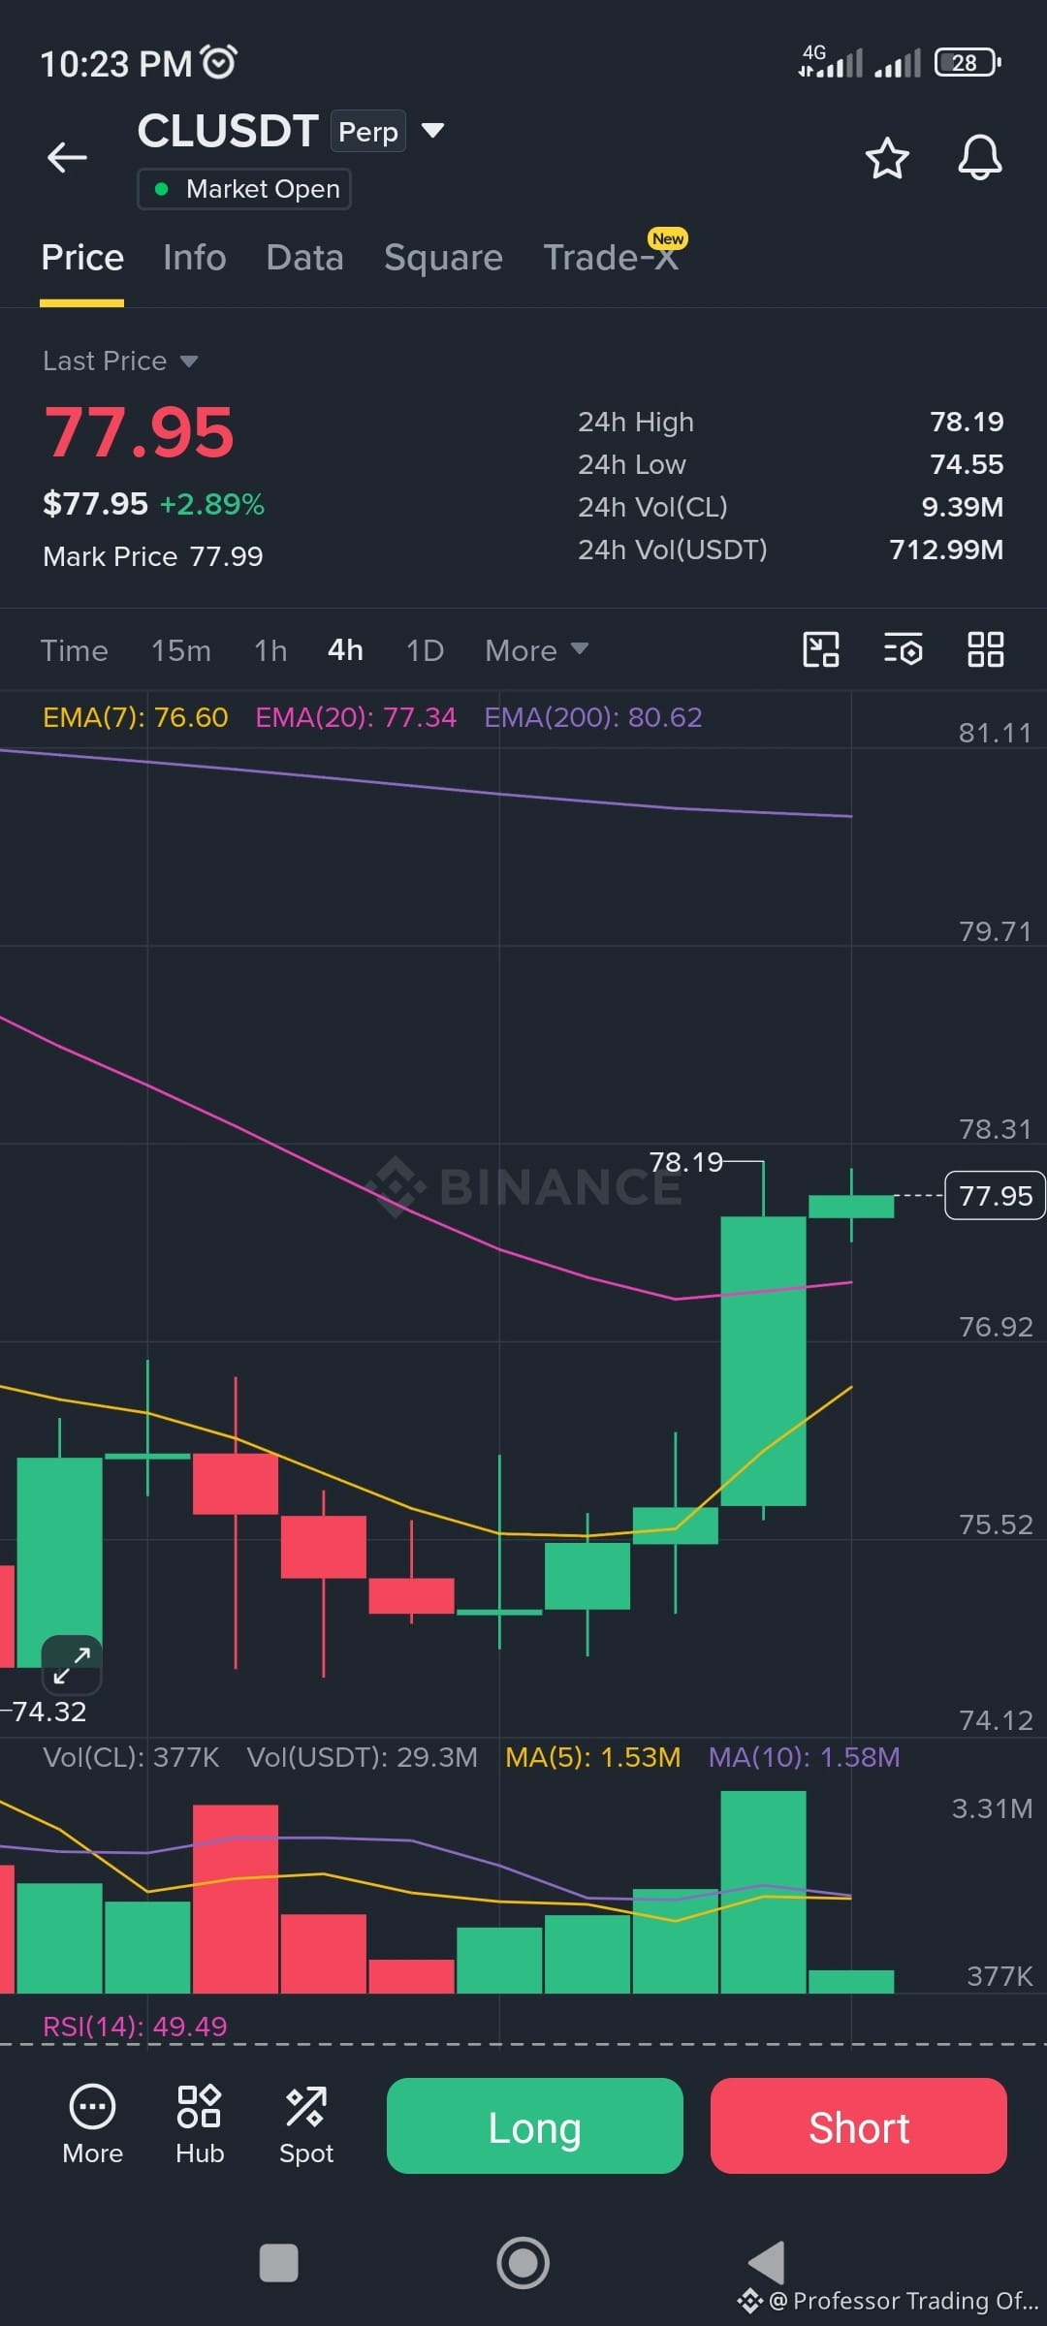Open price alerts bell icon

(x=979, y=157)
